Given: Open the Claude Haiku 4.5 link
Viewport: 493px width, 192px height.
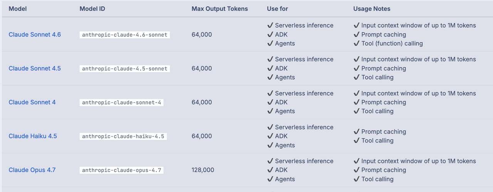Looking at the screenshot, I should coord(33,136).
